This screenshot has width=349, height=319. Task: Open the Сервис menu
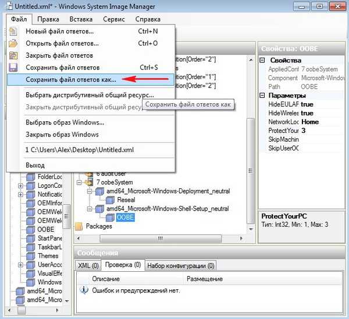(x=113, y=19)
